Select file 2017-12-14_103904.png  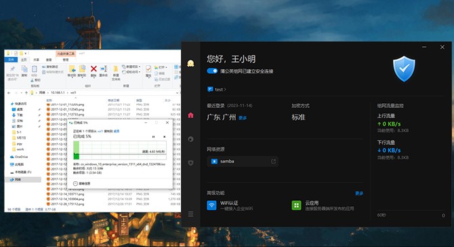pyautogui.click(x=68, y=199)
